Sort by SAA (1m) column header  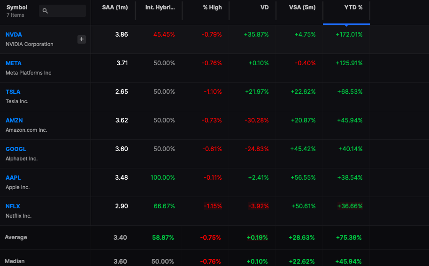point(115,8)
